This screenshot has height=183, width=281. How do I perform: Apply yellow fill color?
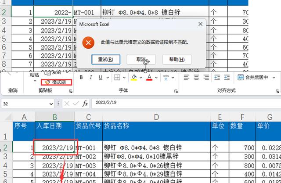(x=134, y=77)
